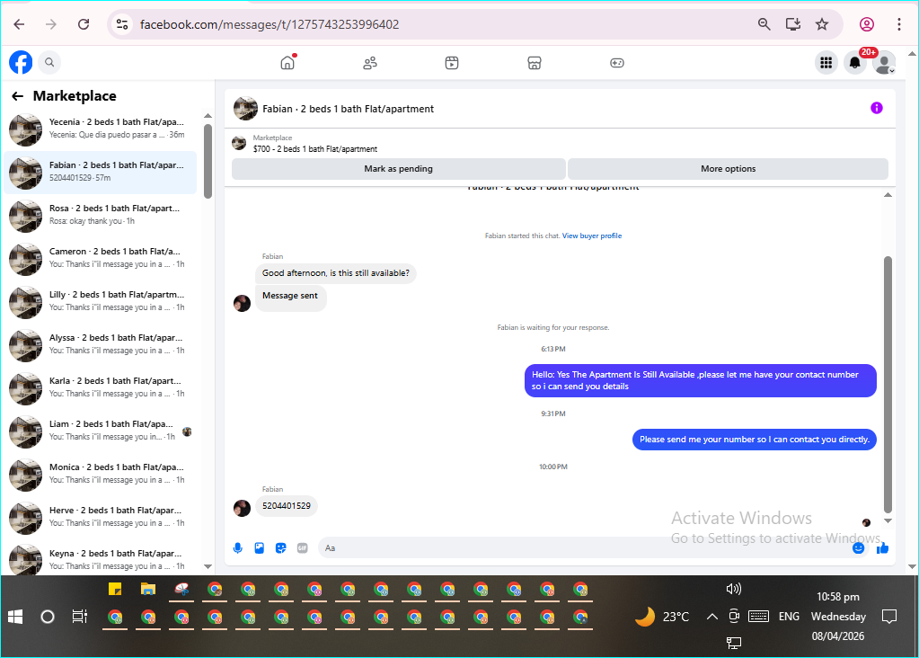Open the notifications bell
The image size is (919, 658).
pos(855,62)
